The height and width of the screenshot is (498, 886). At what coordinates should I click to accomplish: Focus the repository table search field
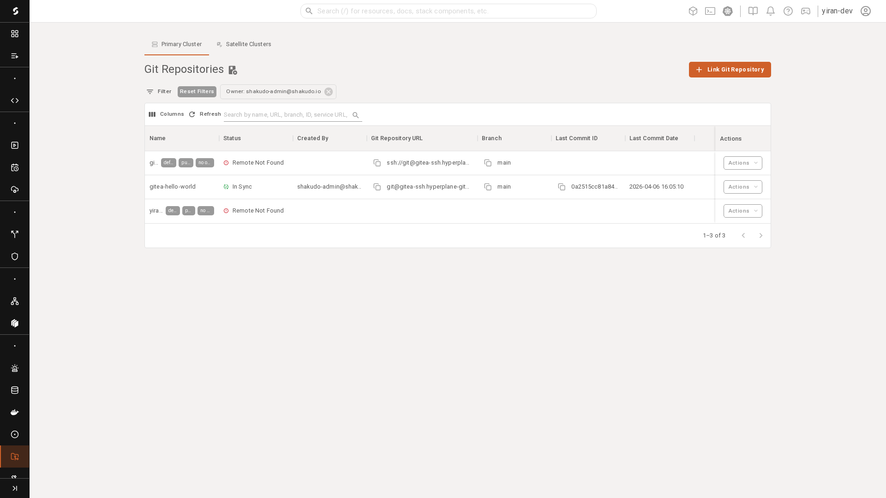[286, 115]
